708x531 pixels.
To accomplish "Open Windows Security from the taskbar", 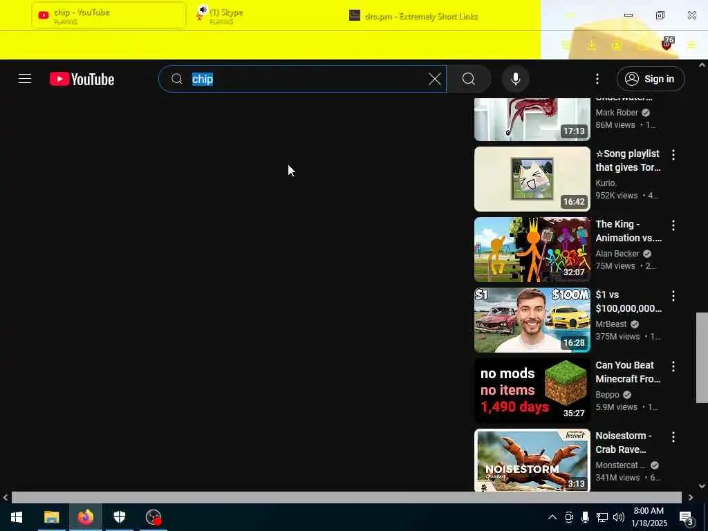I will tap(119, 517).
